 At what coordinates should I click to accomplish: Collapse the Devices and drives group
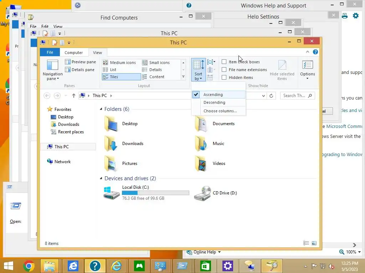coord(101,178)
